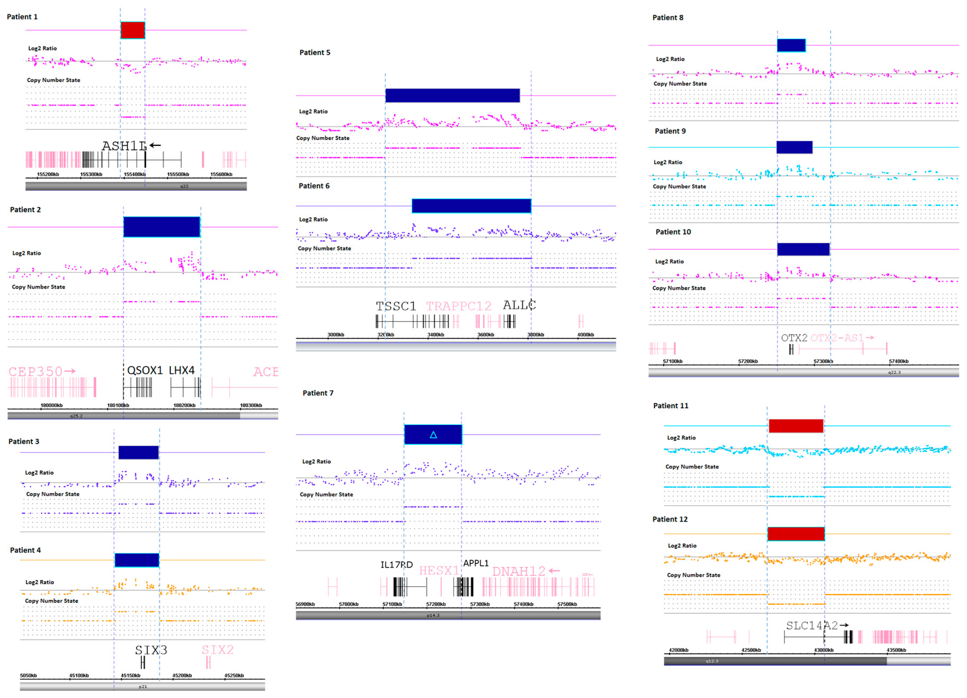Click the SIX2 gene label
967x698 pixels.
pyautogui.click(x=217, y=649)
